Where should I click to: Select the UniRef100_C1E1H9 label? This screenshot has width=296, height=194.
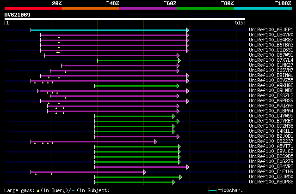pos(271,172)
